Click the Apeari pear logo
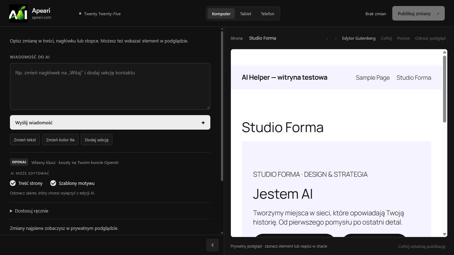This screenshot has height=255, width=454. click(18, 13)
